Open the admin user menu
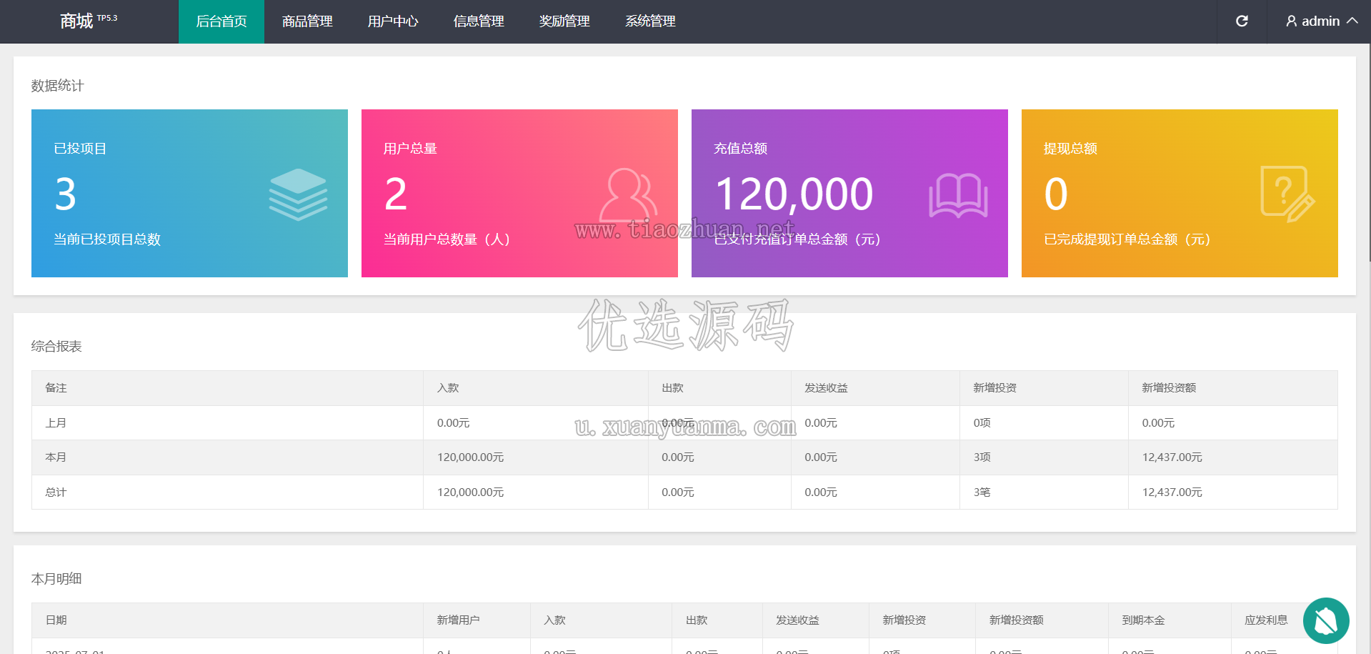This screenshot has width=1371, height=654. coord(1321,21)
